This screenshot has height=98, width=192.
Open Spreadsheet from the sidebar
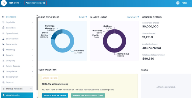pos(12,33)
